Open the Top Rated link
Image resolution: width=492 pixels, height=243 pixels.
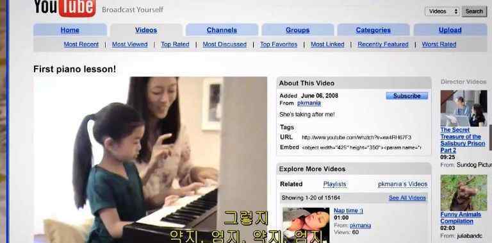click(x=175, y=44)
